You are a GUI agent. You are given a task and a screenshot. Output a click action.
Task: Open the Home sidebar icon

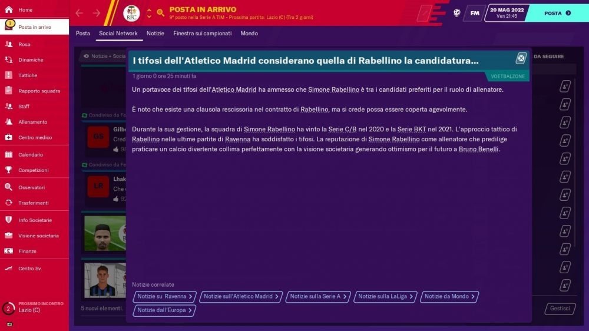tap(9, 10)
